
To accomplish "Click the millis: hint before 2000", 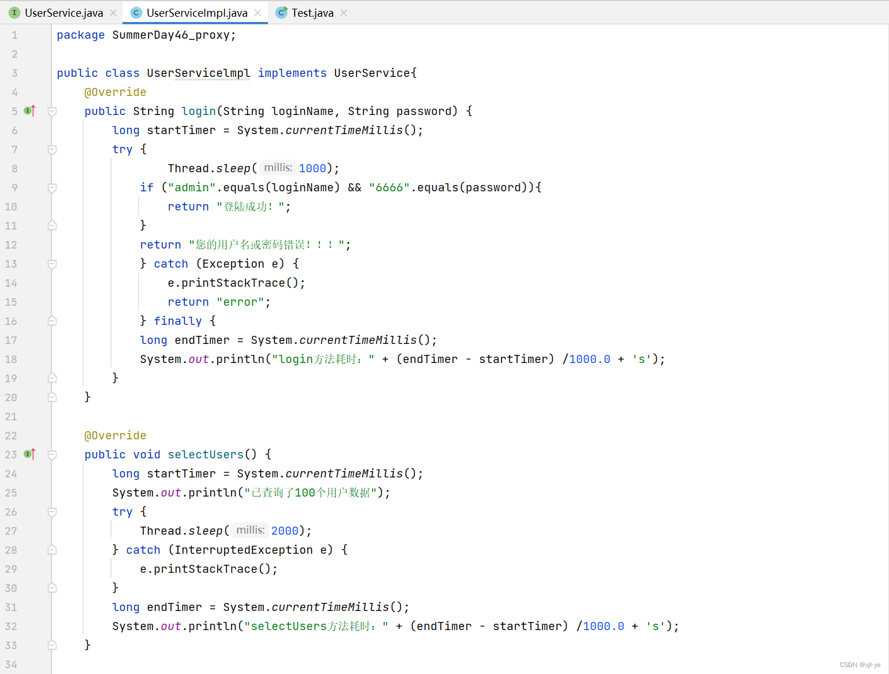I will click(x=250, y=530).
